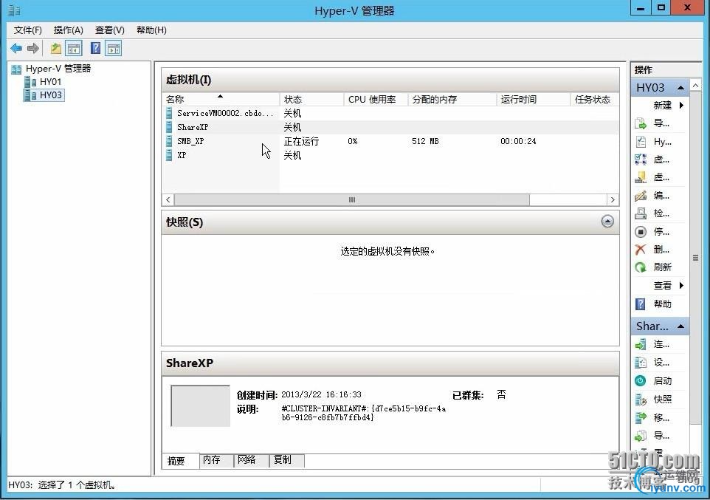This screenshot has height=500, width=710.
Task: Select the ShareXP virtual machine row
Action: [390, 127]
